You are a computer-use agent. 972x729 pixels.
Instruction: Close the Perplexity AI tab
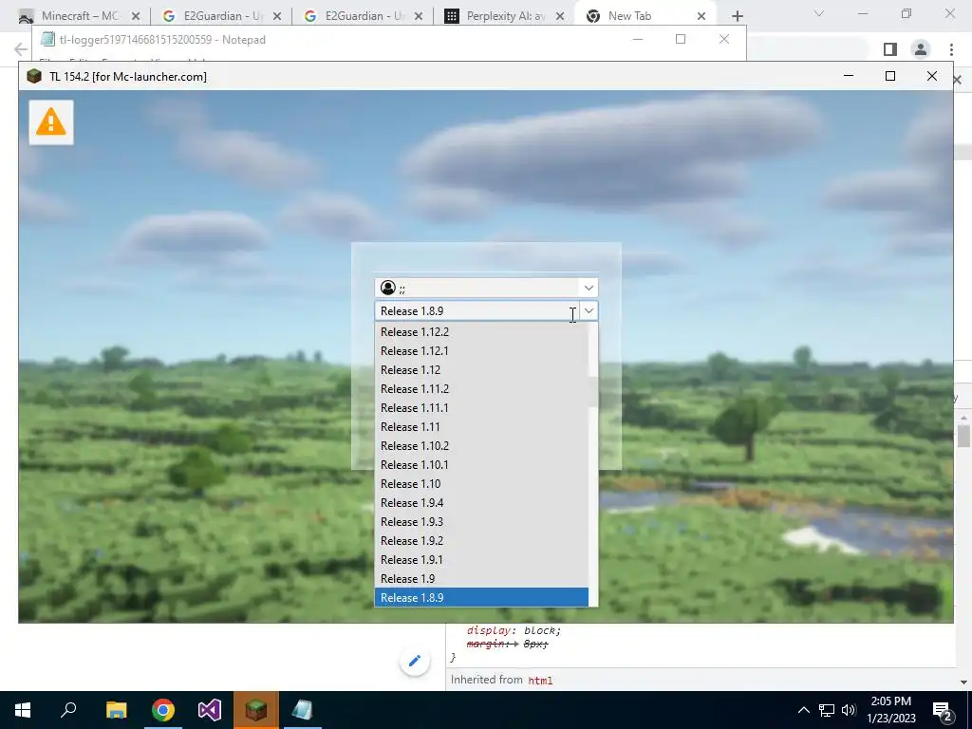click(560, 16)
